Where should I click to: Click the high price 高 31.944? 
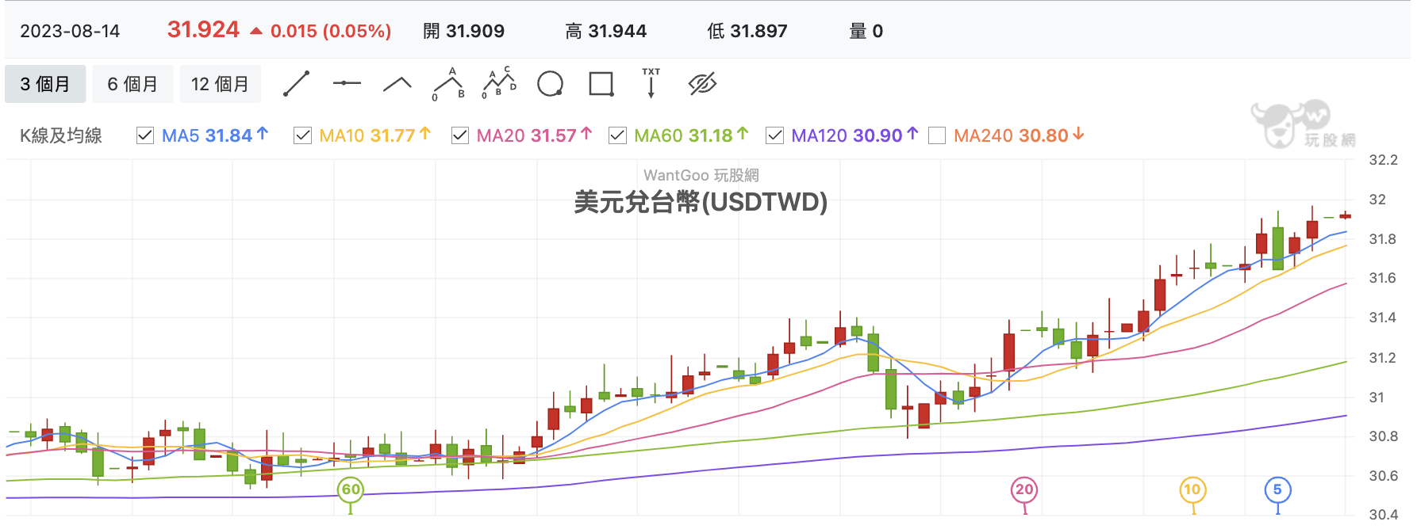coord(606,31)
